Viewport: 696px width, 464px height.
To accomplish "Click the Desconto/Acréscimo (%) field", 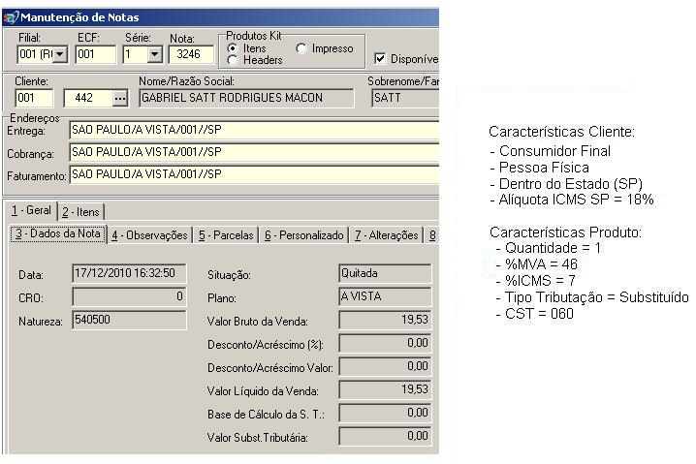I will click(x=385, y=343).
